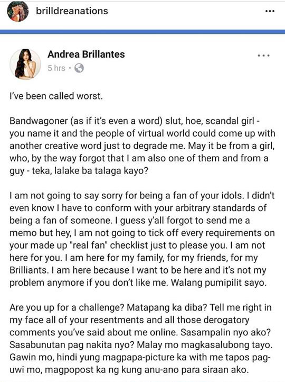
Task: Open the Andrea Brillantes name link
Action: (86, 54)
